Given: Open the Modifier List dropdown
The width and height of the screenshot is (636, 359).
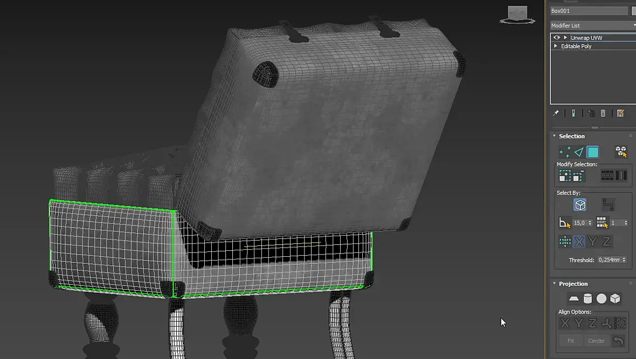Looking at the screenshot, I should 592,25.
